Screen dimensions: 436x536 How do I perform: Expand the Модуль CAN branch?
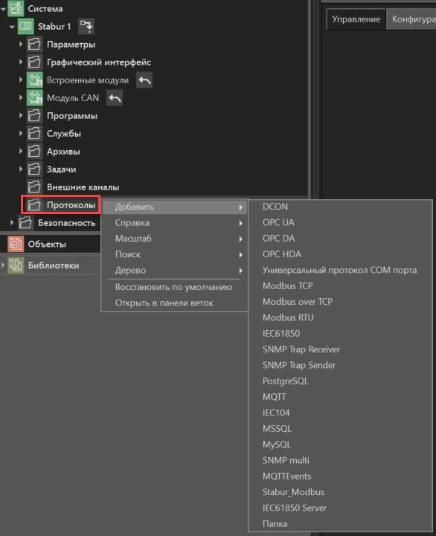point(21,97)
